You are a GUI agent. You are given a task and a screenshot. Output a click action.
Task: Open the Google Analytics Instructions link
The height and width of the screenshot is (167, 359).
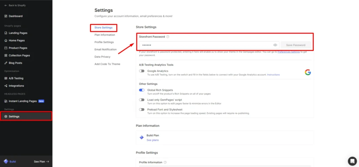273,75
